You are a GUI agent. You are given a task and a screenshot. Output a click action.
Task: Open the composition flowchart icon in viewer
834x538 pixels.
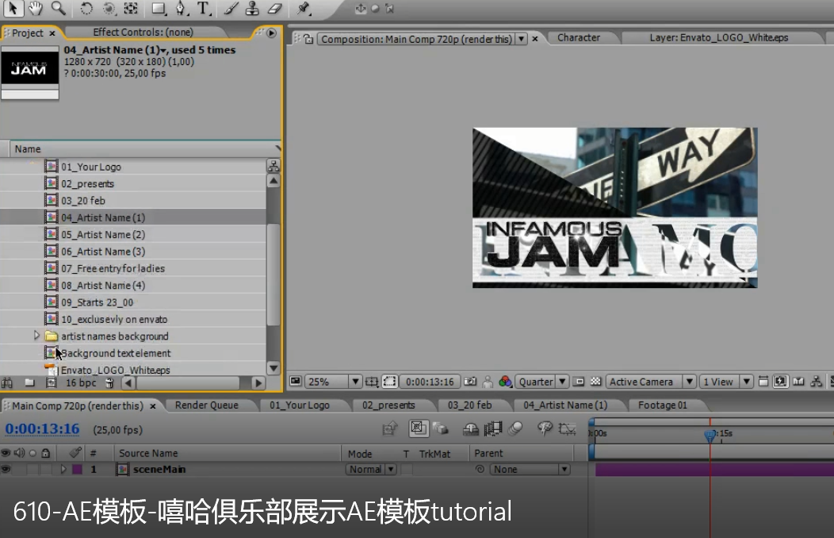tap(816, 382)
